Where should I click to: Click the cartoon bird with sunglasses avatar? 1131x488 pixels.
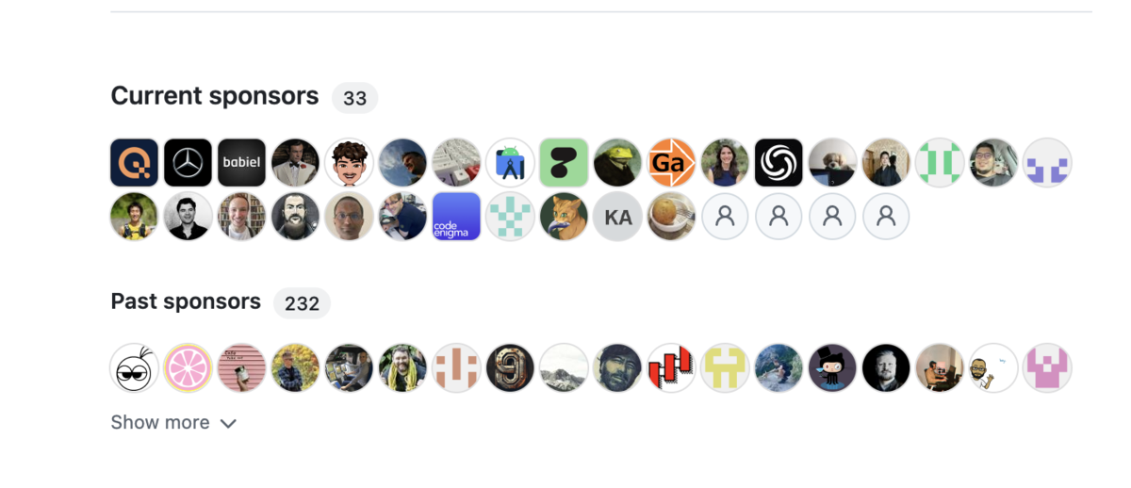tap(134, 367)
